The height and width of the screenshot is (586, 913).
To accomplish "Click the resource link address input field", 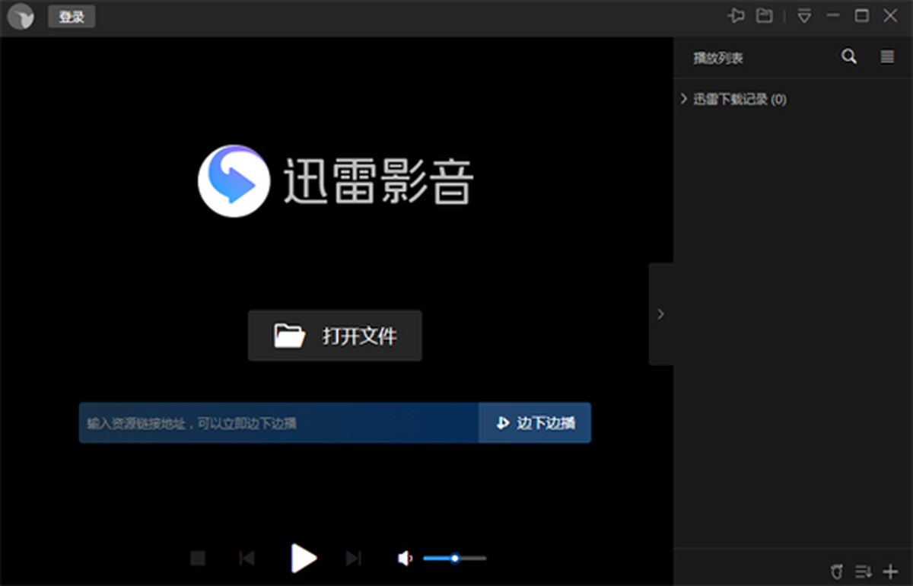I will point(278,422).
